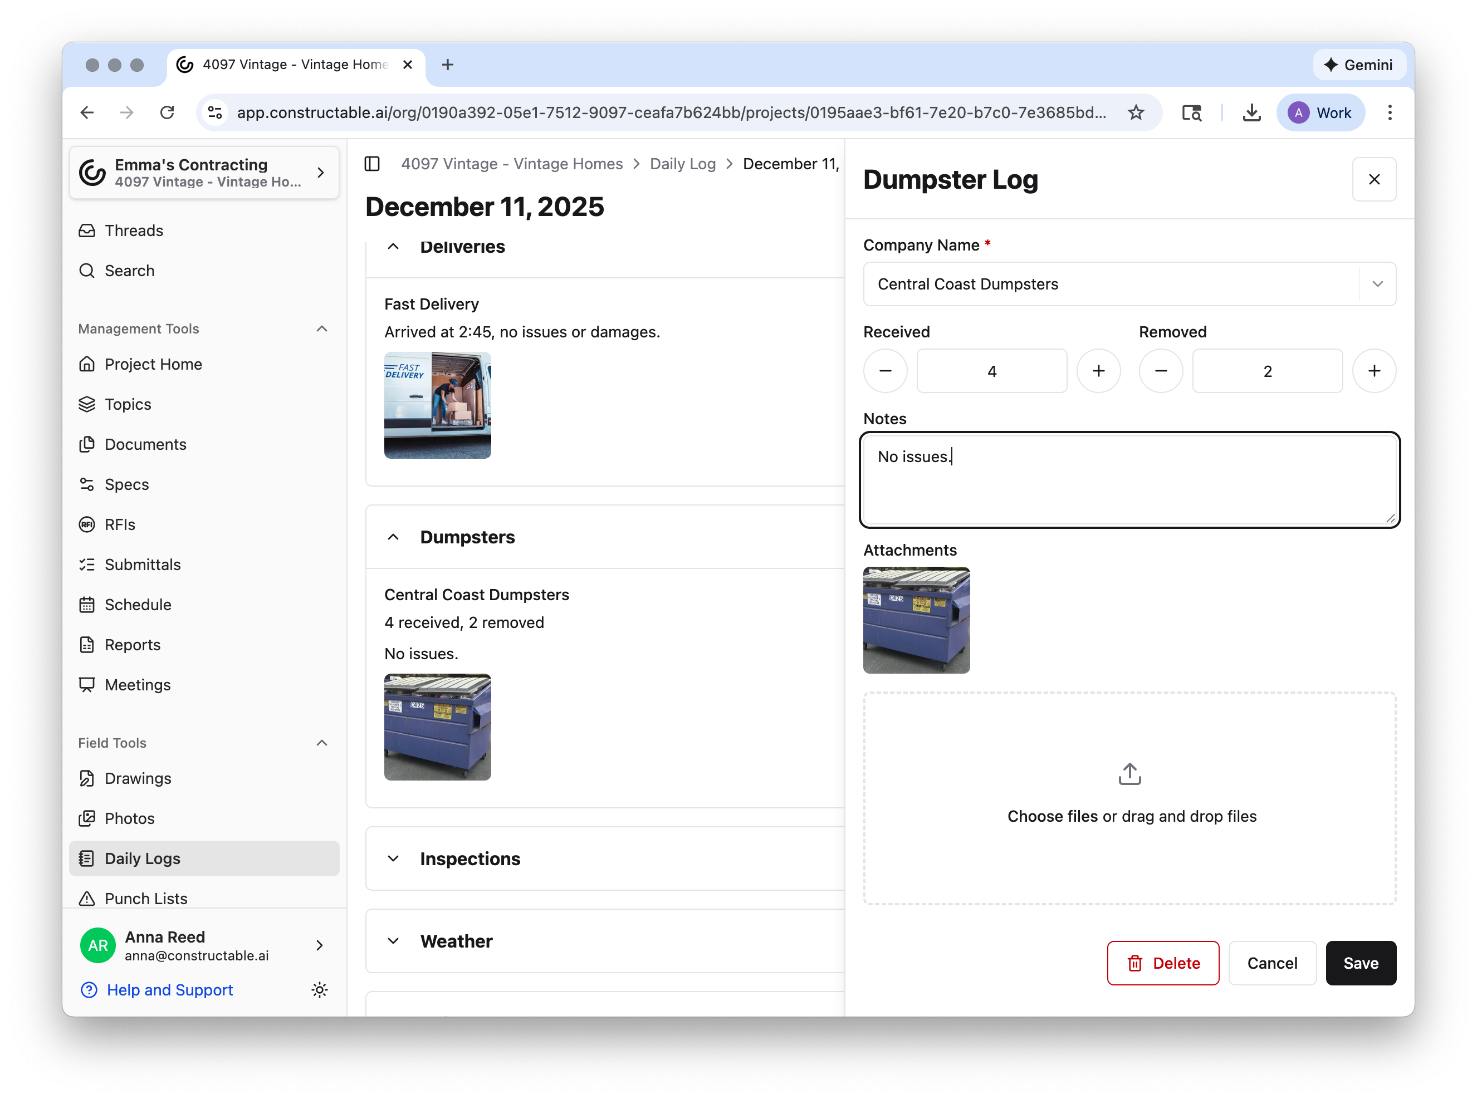Open the Anna Reed account menu
The image size is (1477, 1099).
(204, 945)
